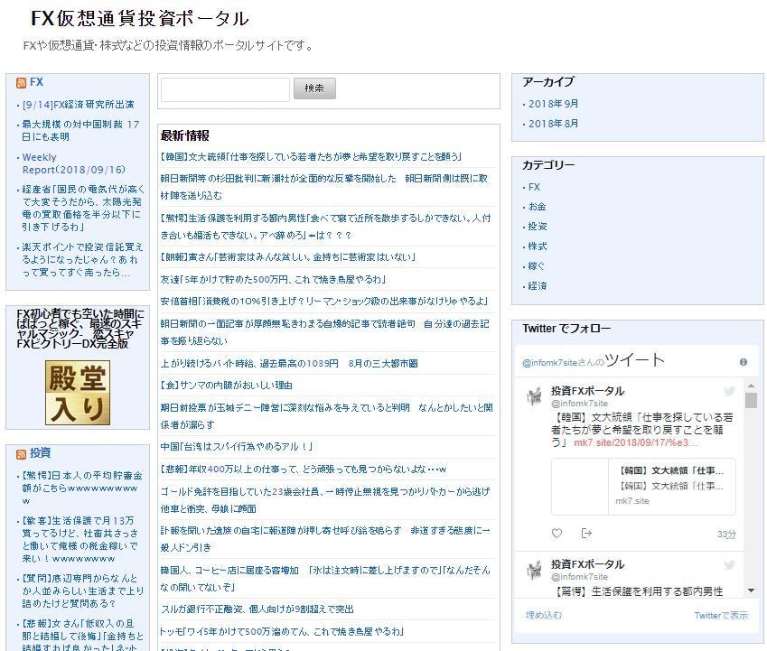This screenshot has width=767, height=651.
Task: Click the 33分 tweet timestamp
Action: coord(726,535)
